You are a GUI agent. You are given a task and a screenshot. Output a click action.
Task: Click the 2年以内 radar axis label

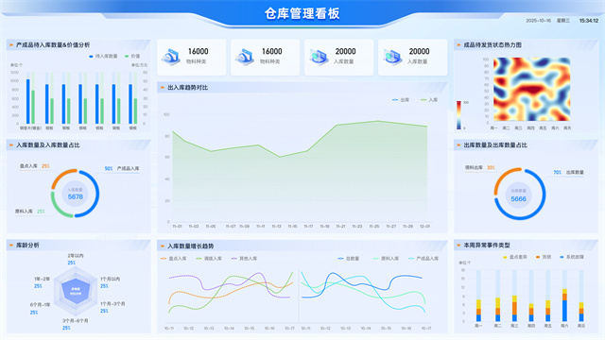(x=76, y=256)
